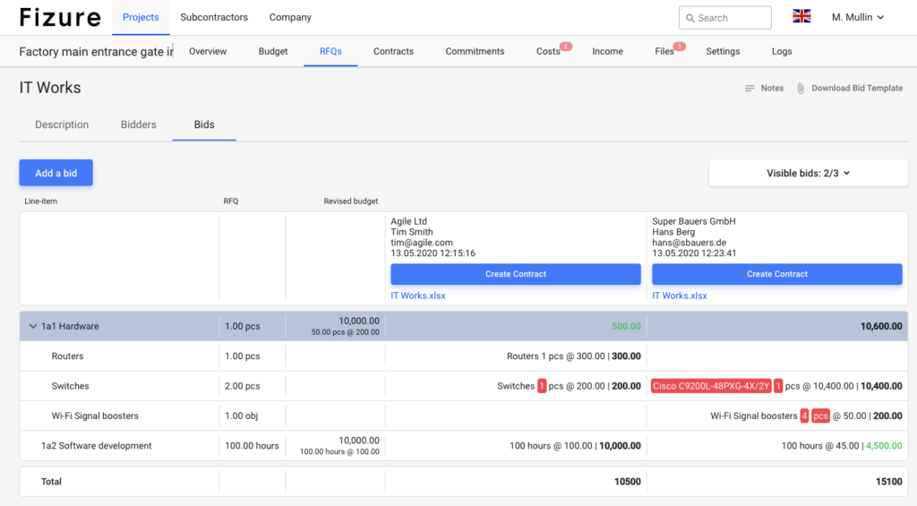Open Subcontractors in top navigation
Viewport: 917px width, 506px height.
coord(214,18)
